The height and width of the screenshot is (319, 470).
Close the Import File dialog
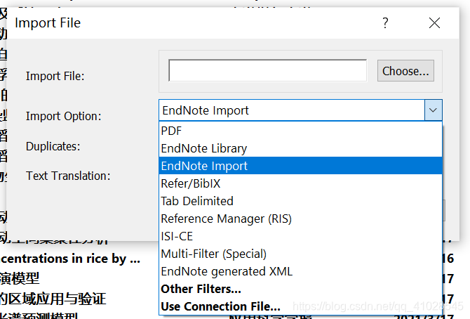[x=434, y=23]
